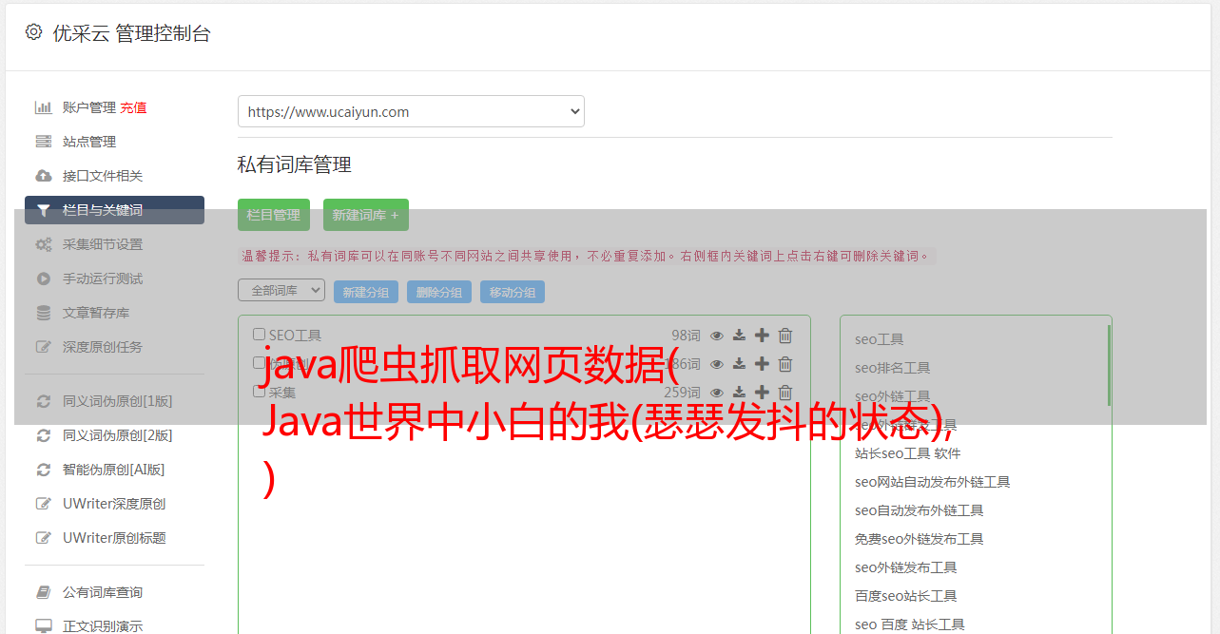The width and height of the screenshot is (1220, 634).
Task: Click the refresh icon of 智能伪原创[AI版]
Action: point(44,470)
